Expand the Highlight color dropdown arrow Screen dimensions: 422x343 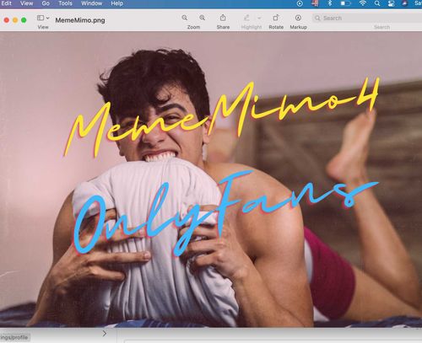(x=259, y=18)
